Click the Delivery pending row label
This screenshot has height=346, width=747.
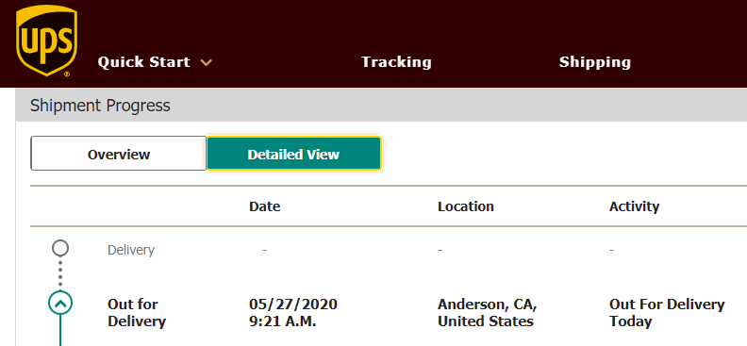click(131, 250)
